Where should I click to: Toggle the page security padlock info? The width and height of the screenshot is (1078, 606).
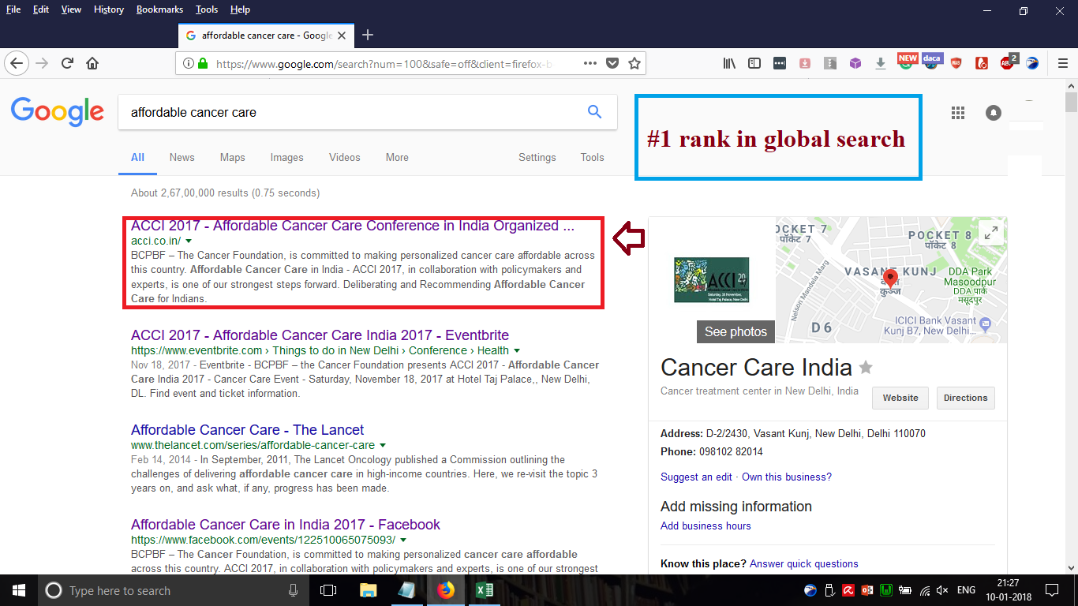[x=202, y=63]
